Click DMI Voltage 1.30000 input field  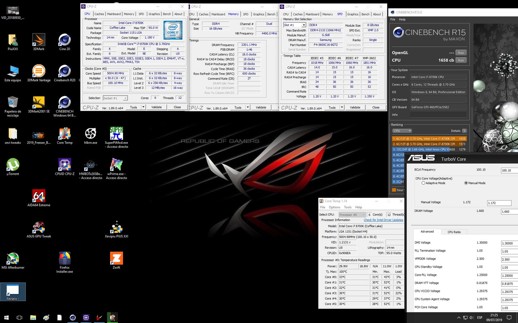[x=509, y=243]
